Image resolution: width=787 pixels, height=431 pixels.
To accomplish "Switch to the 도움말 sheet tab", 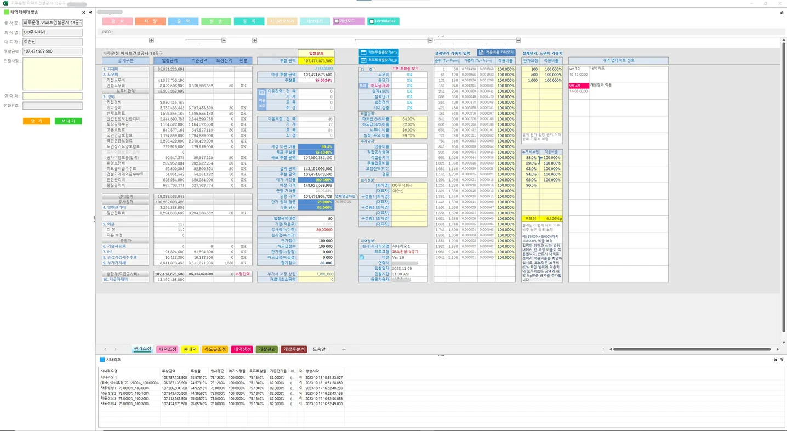I will point(319,349).
